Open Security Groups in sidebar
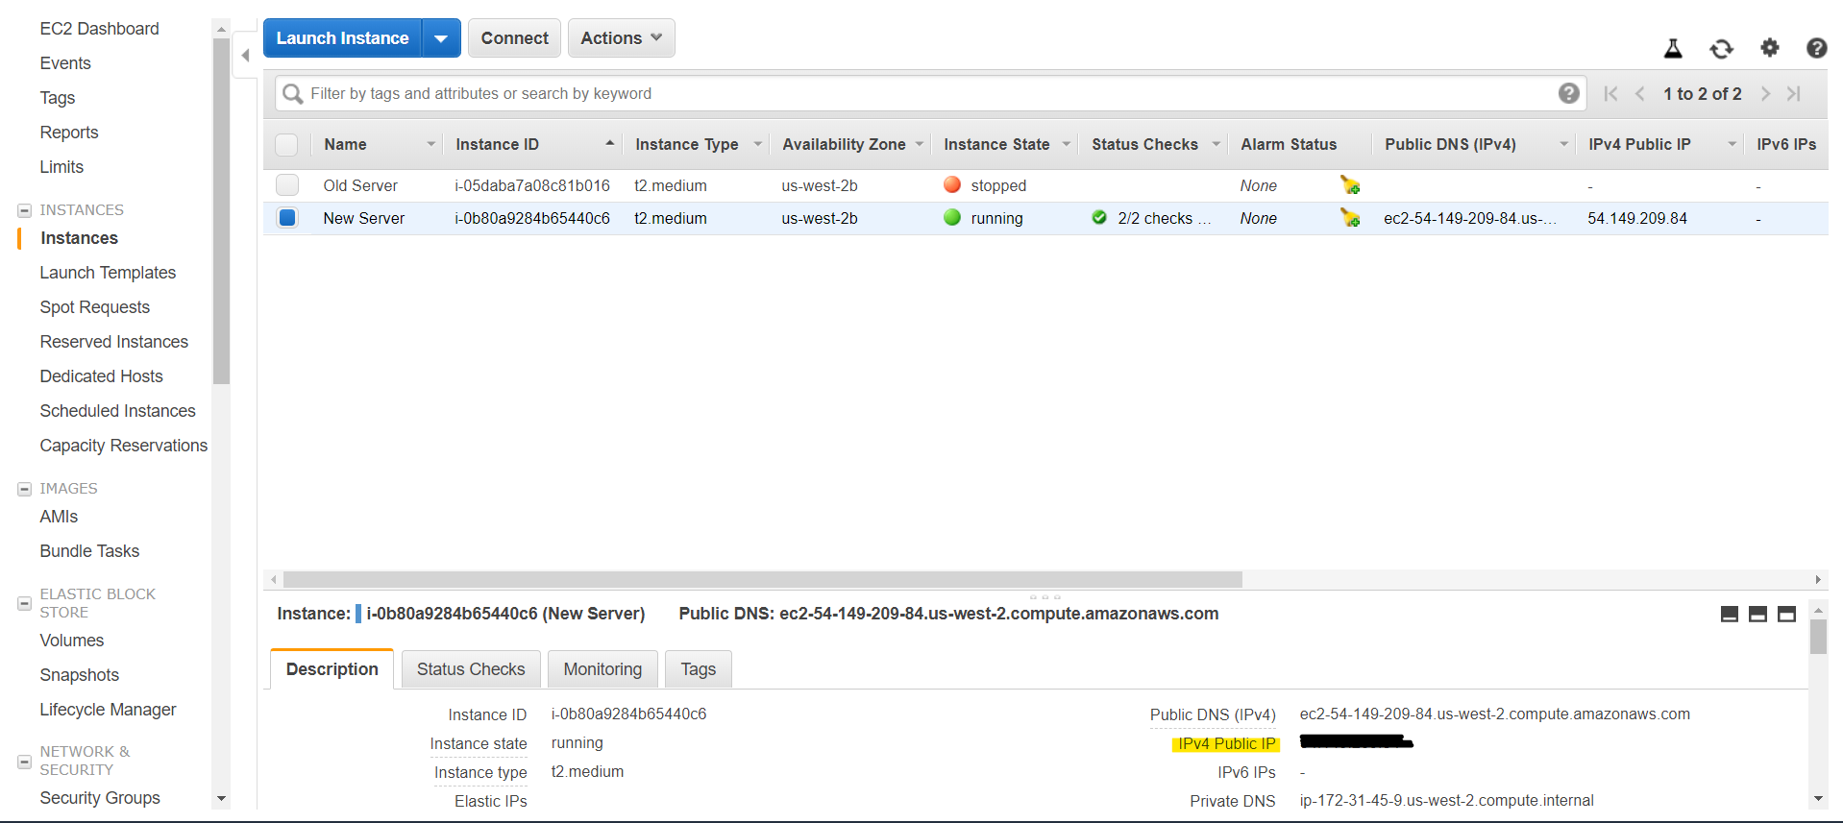 click(x=100, y=798)
